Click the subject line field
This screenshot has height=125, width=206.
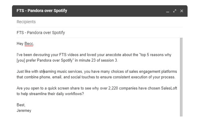[100, 32]
